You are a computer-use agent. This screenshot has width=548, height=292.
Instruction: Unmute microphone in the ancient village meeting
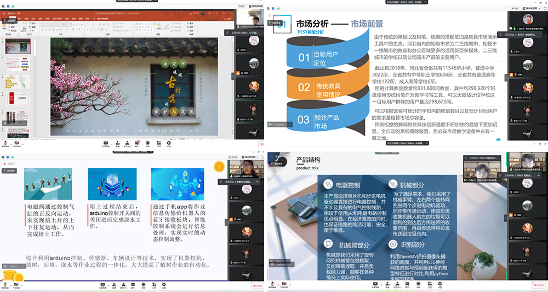pos(5,144)
